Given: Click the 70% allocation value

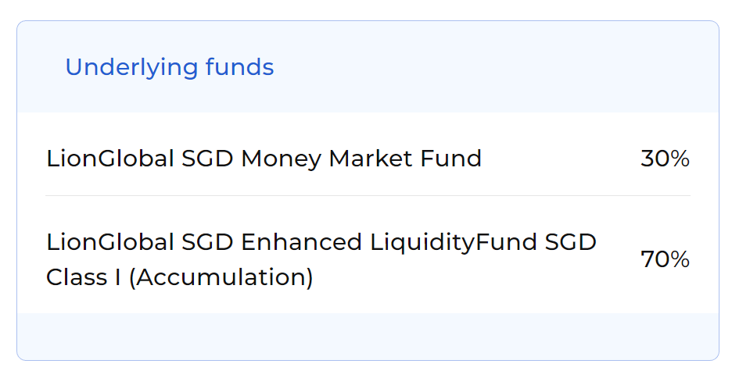Looking at the screenshot, I should click(x=665, y=259).
